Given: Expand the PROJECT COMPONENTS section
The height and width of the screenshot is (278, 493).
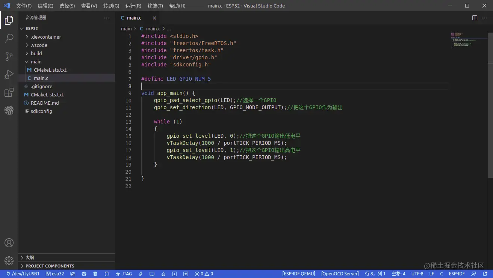Looking at the screenshot, I should pyautogui.click(x=67, y=266).
